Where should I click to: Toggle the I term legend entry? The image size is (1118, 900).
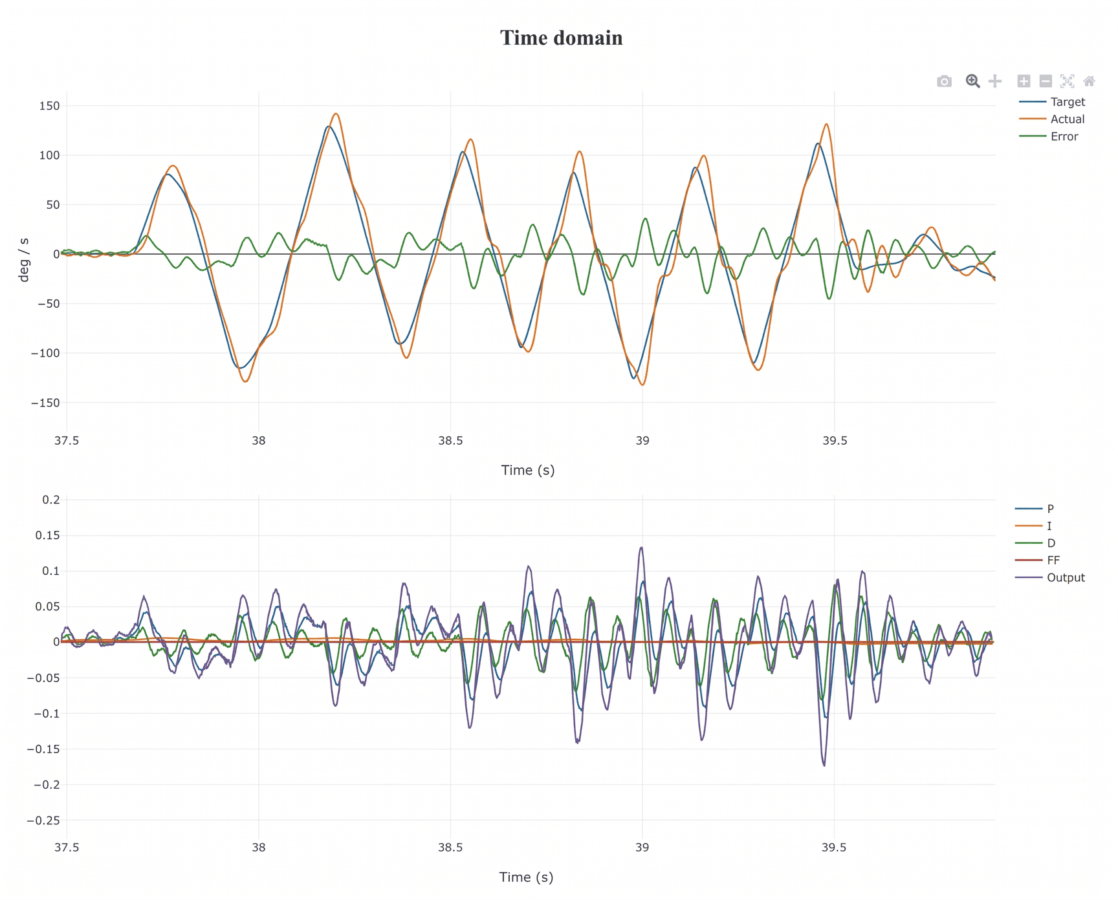click(1033, 526)
